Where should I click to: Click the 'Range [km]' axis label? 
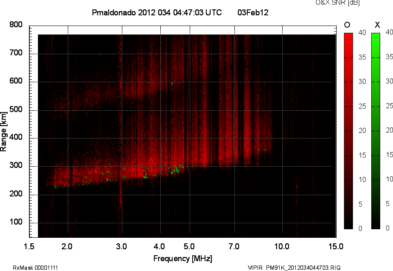click(3, 132)
